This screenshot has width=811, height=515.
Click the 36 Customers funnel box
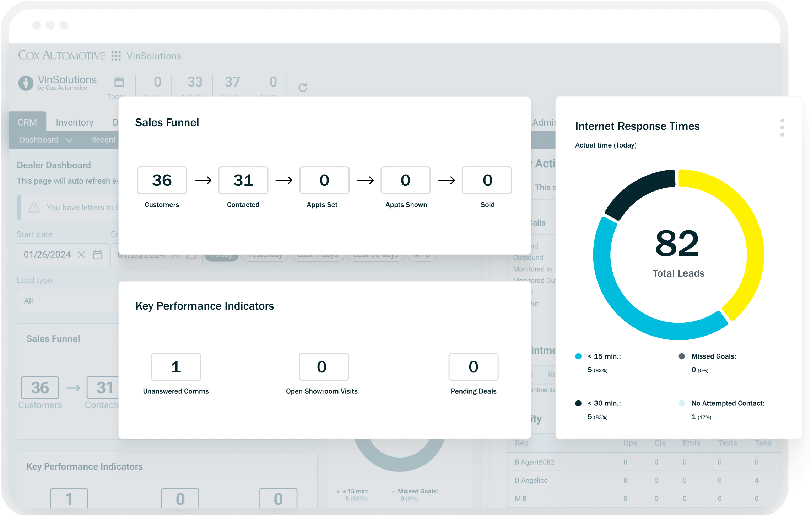[x=162, y=180]
